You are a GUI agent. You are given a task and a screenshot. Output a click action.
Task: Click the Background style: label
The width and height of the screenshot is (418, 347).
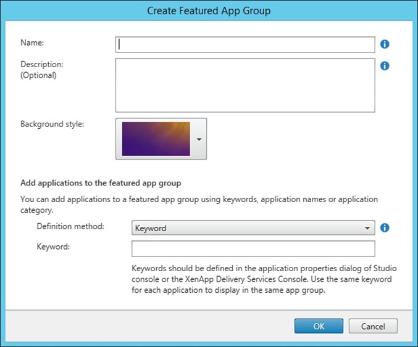coord(52,124)
